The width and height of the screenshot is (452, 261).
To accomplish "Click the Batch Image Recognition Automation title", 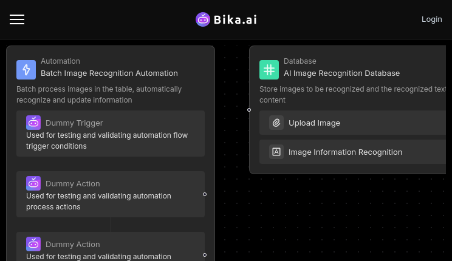I will (109, 73).
